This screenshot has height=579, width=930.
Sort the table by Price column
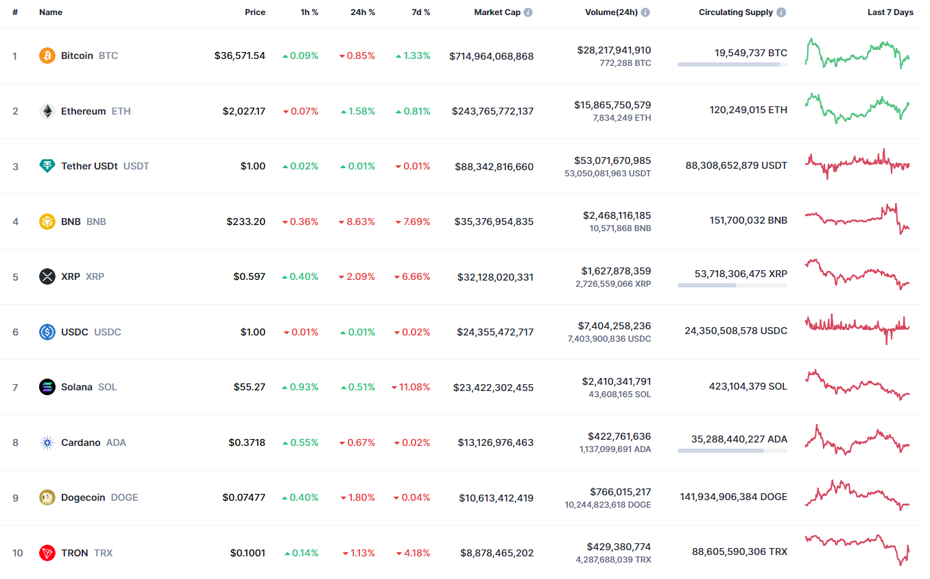[x=255, y=12]
